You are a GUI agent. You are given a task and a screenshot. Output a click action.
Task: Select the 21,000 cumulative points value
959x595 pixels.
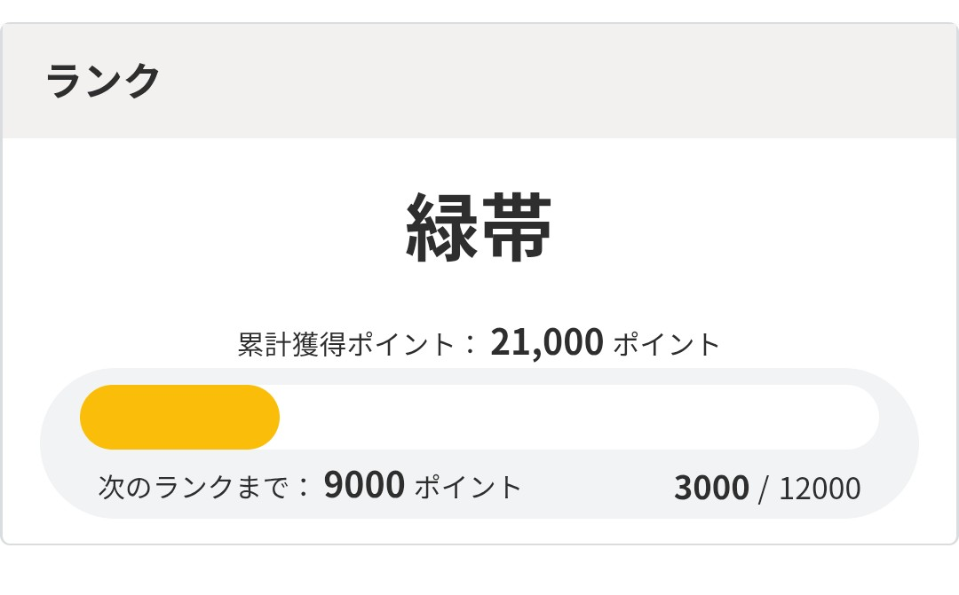pos(546,342)
